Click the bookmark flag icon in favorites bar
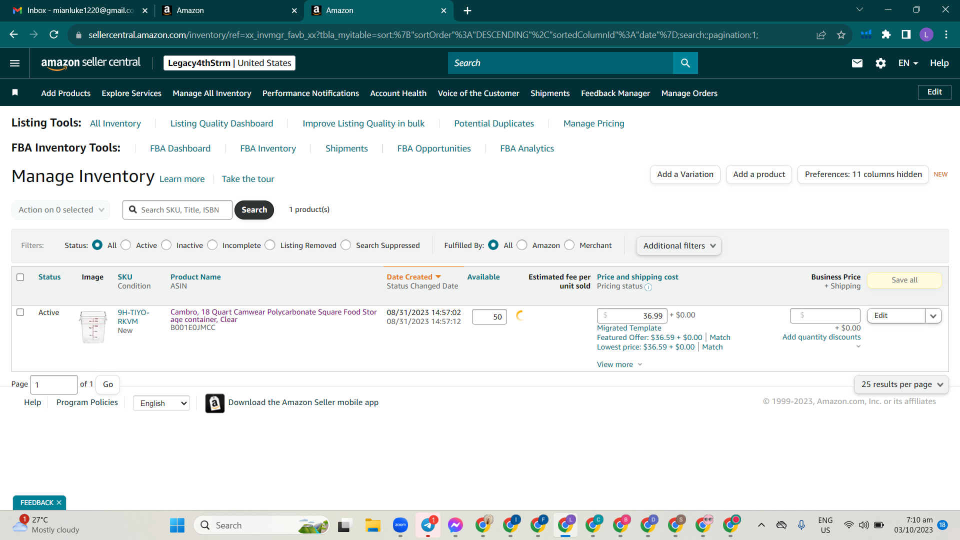Viewport: 960px width, 540px height. [15, 92]
